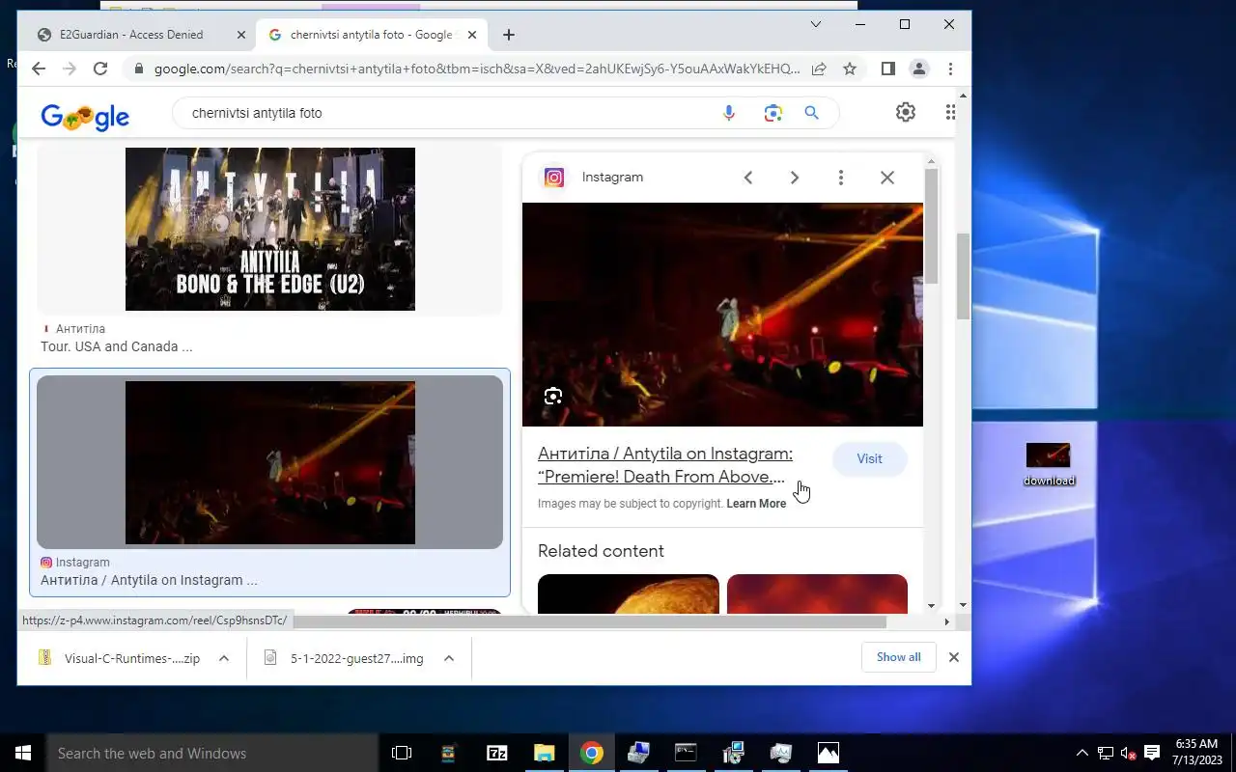
Task: Show the next image in the preview panel
Action: pyautogui.click(x=794, y=178)
